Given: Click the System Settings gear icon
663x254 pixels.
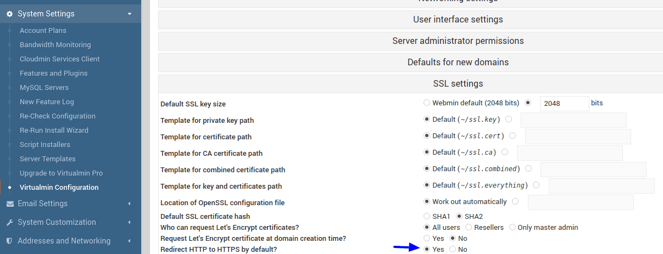Looking at the screenshot, I should (x=10, y=14).
